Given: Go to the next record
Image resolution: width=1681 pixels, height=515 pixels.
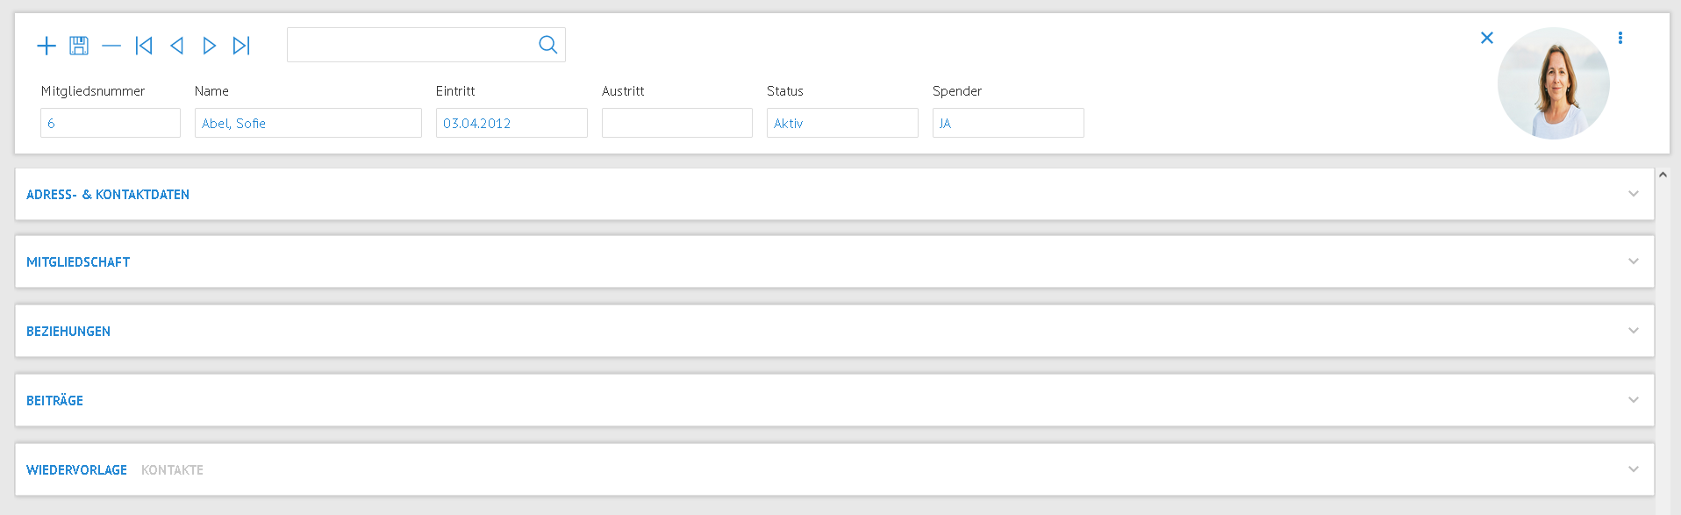Looking at the screenshot, I should coord(209,46).
